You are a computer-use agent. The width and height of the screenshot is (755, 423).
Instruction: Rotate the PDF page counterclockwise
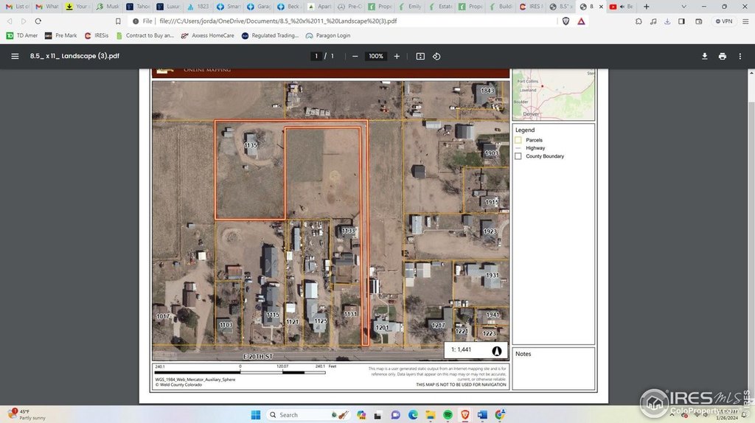pyautogui.click(x=436, y=56)
